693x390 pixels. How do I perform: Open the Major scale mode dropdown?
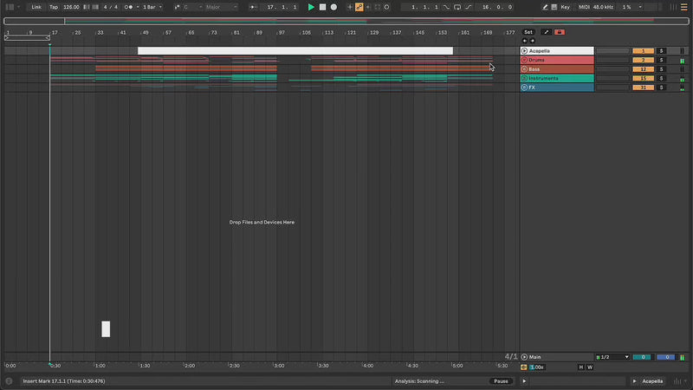point(220,7)
